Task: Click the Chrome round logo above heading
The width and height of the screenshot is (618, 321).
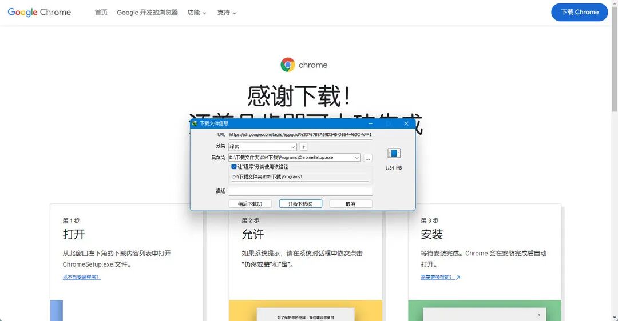Action: 288,65
